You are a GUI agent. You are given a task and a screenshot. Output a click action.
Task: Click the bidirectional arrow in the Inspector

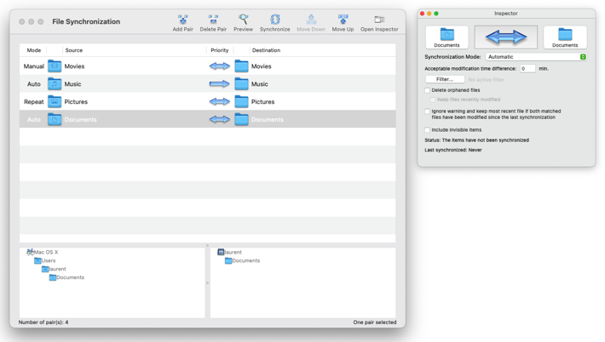pos(505,37)
